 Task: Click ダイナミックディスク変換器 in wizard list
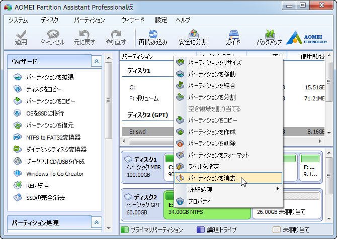coord(56,149)
